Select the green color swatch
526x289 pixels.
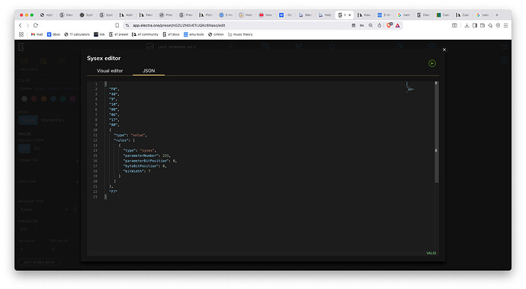pyautogui.click(x=63, y=98)
